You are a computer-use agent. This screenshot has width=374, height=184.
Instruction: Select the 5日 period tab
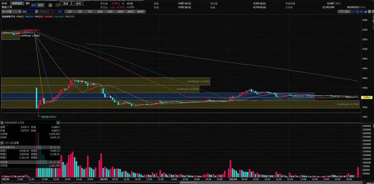coord(90,12)
